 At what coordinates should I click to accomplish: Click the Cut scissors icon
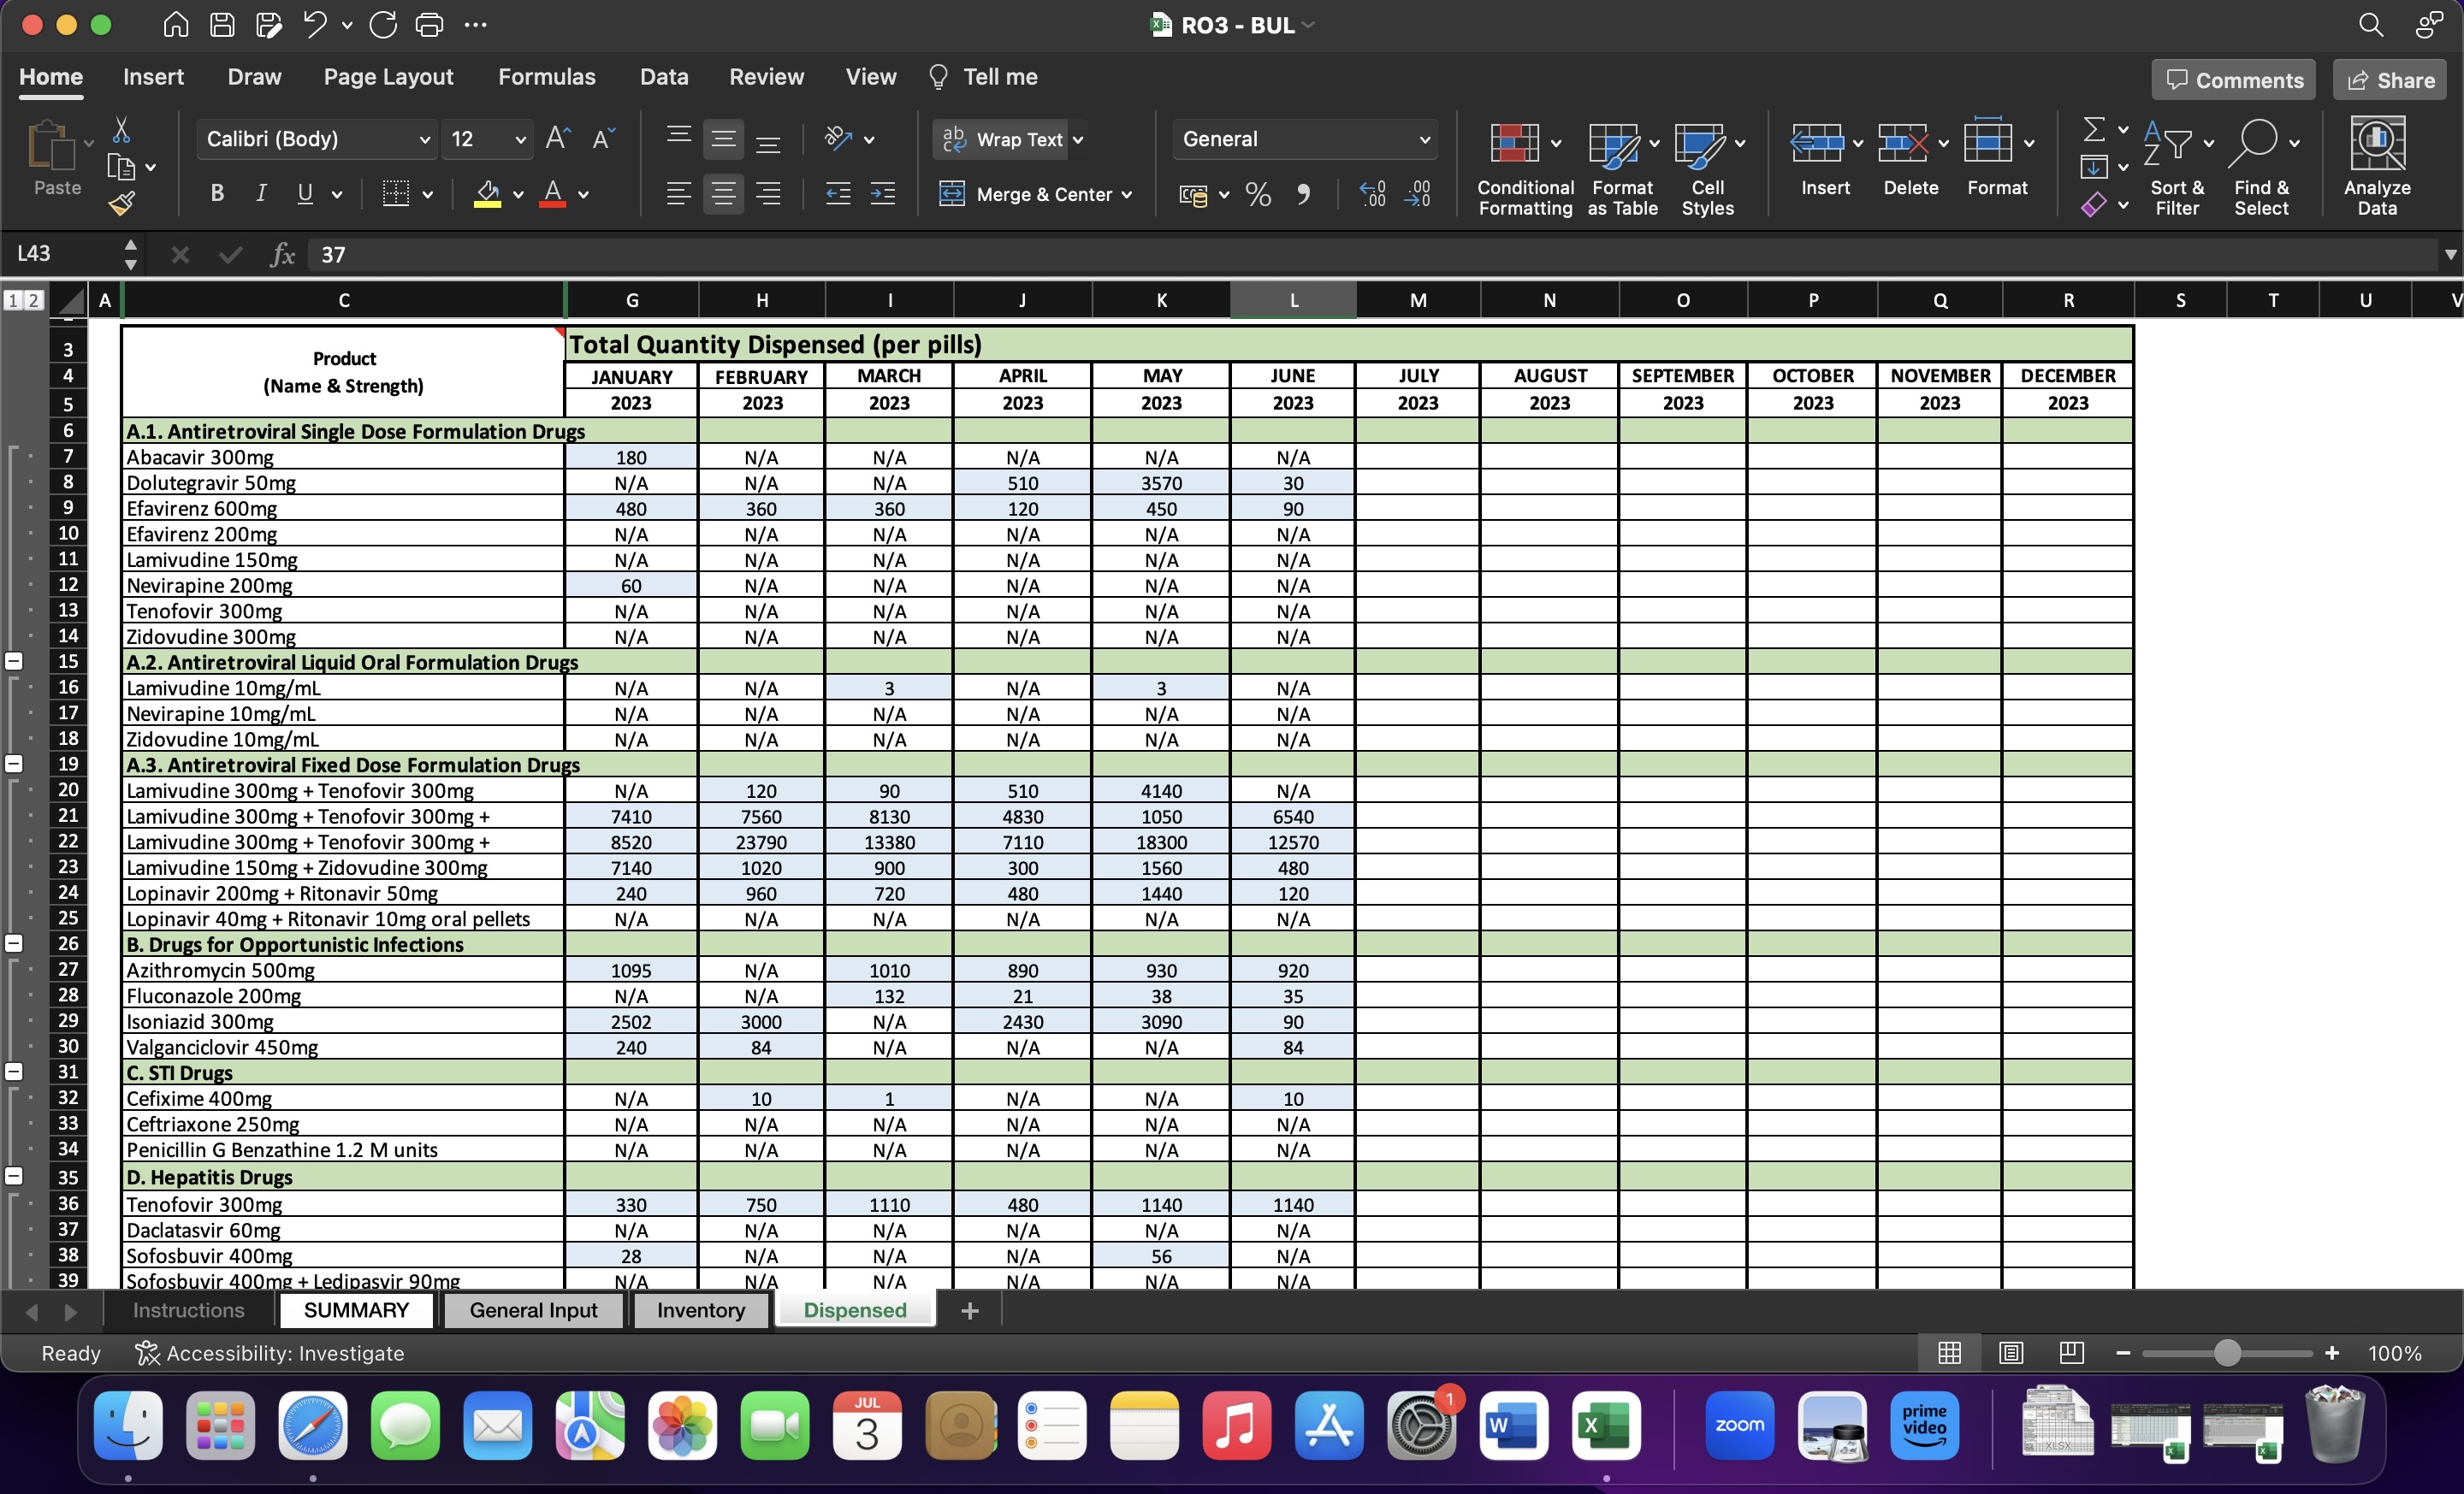121,129
